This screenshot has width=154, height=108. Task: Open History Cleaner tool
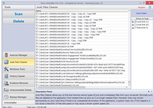[19, 76]
